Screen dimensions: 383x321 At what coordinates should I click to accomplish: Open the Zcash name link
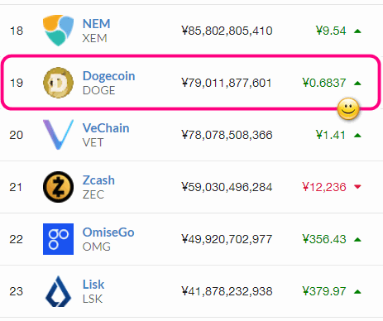(x=98, y=180)
